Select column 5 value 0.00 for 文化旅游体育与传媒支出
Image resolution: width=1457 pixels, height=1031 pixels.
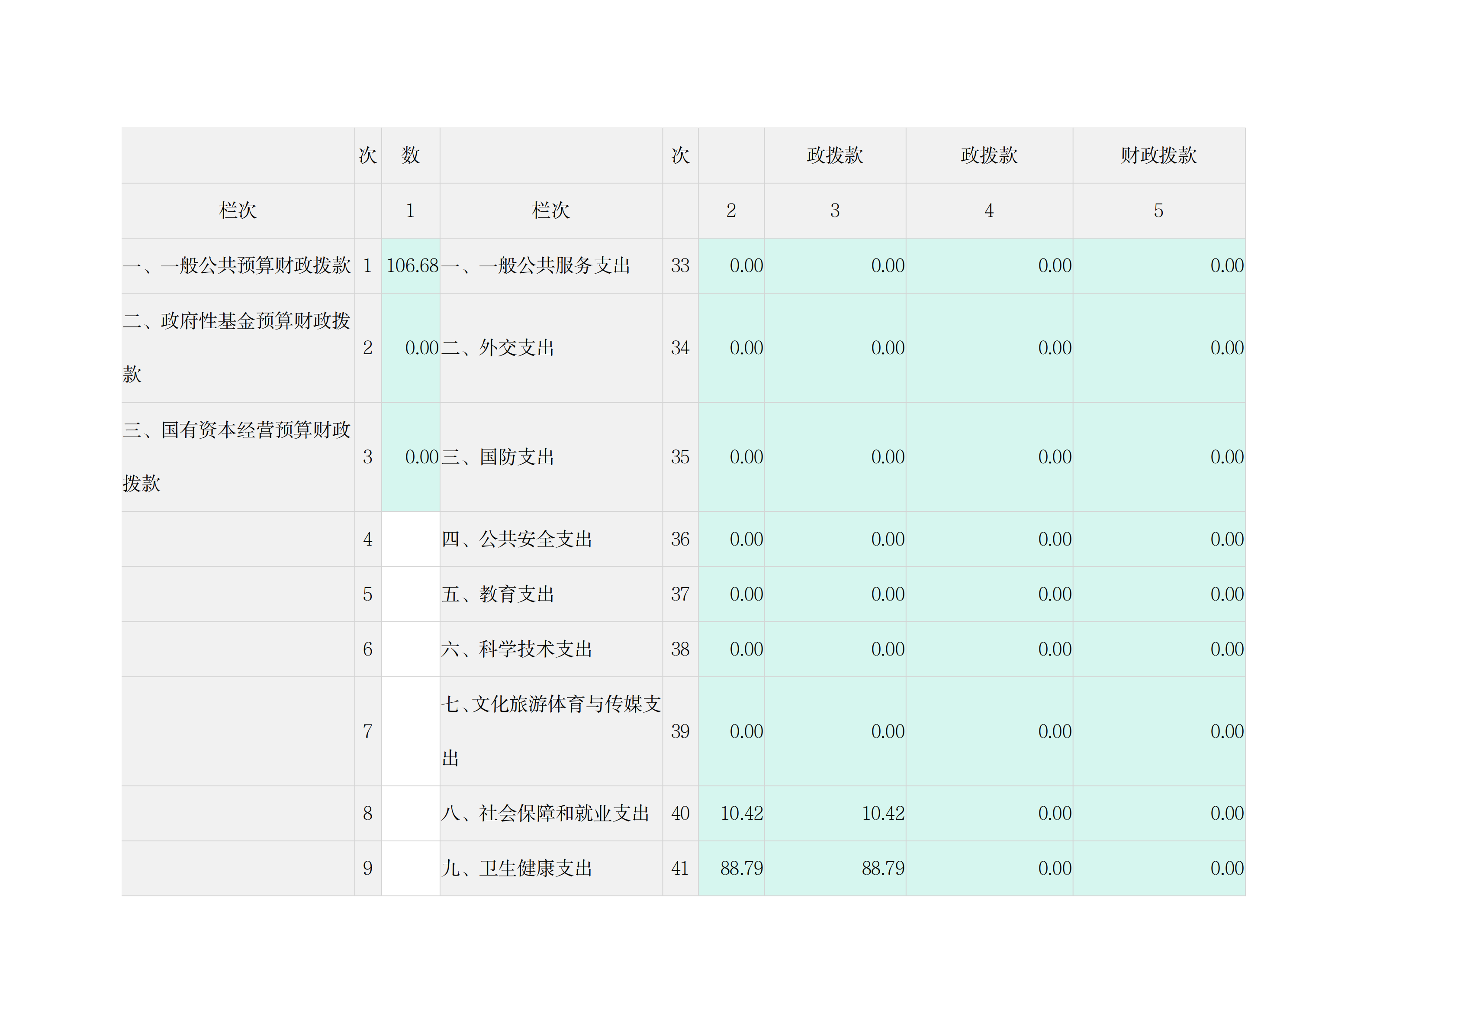pyautogui.click(x=1159, y=731)
